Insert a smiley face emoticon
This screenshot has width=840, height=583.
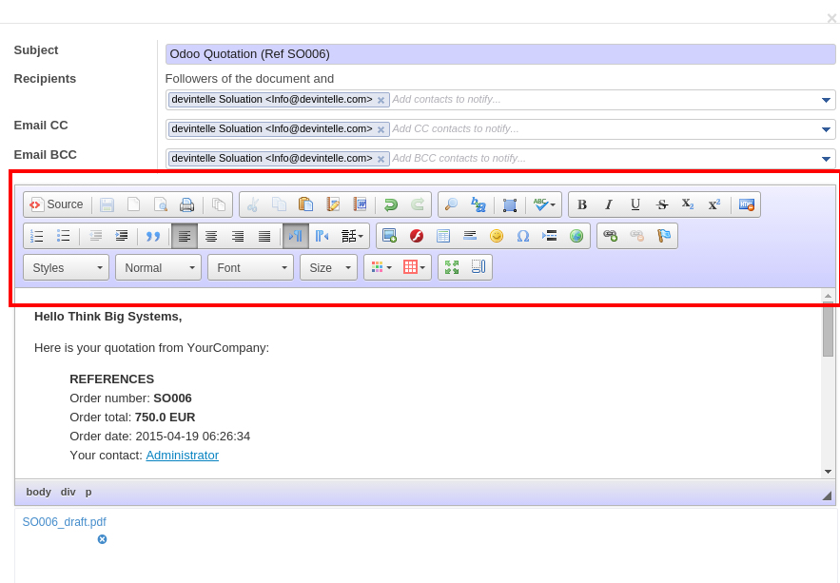click(497, 235)
